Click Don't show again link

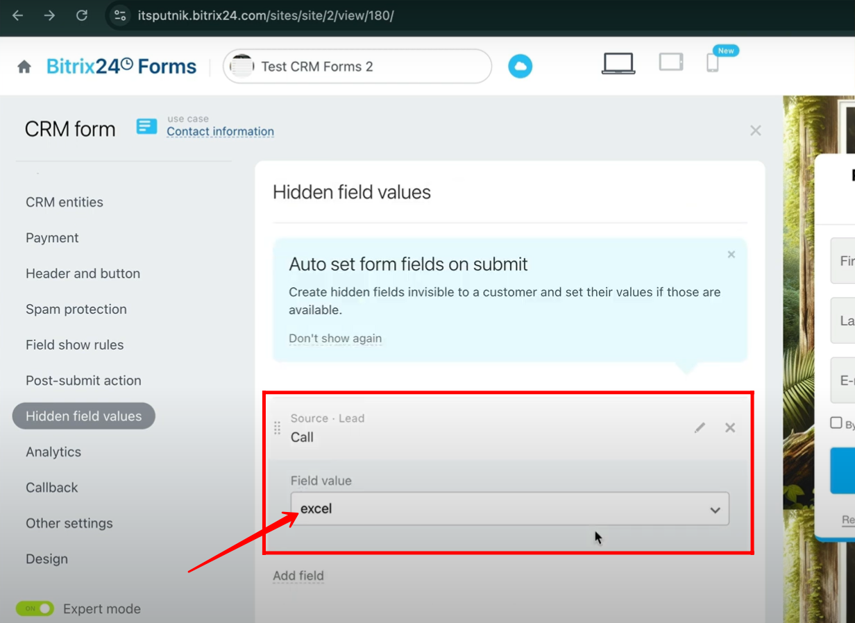tap(335, 339)
